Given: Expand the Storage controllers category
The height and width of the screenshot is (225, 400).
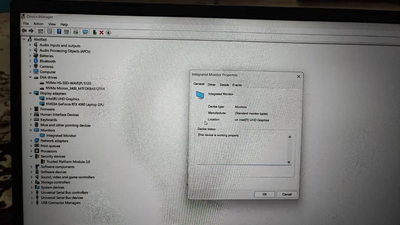Looking at the screenshot, I should click(x=31, y=182).
